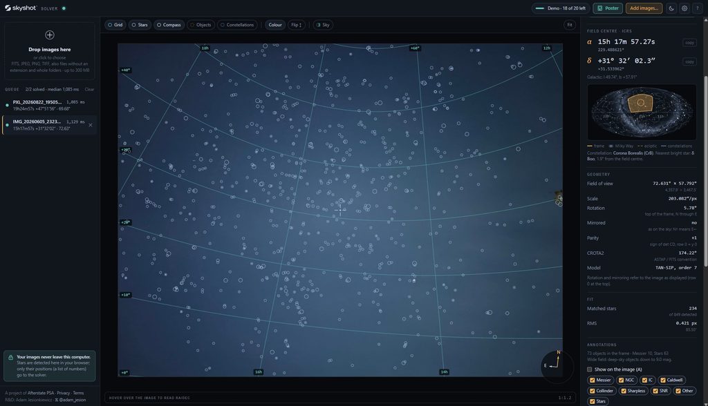The width and height of the screenshot is (708, 406).
Task: Uncheck the Collinder annotation filter
Action: [x=602, y=391]
